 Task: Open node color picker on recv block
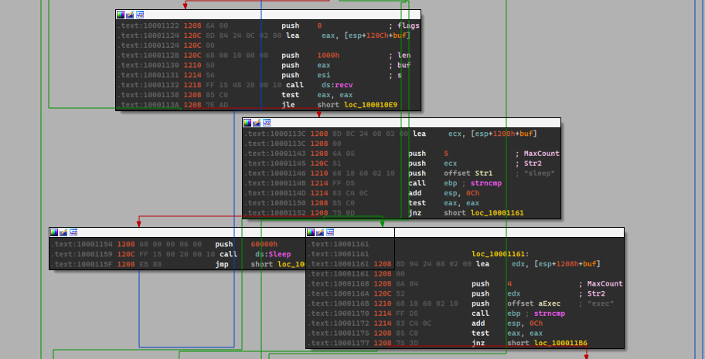[x=120, y=15]
